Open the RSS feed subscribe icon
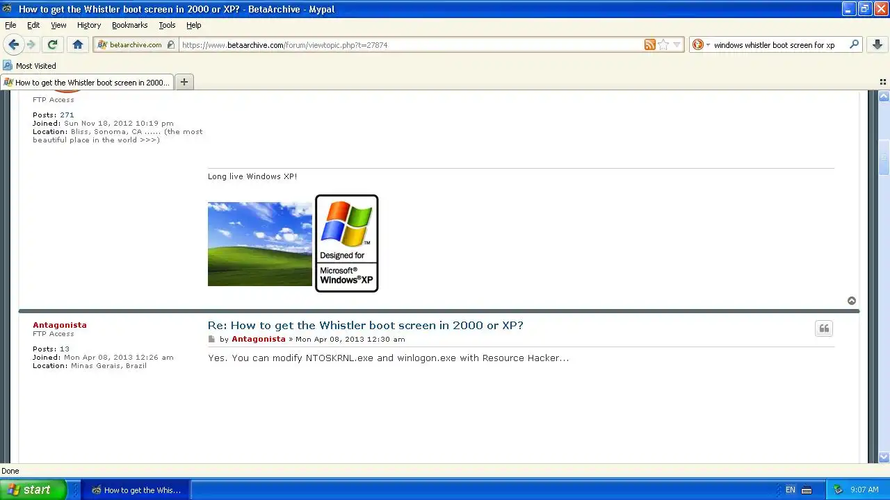Image resolution: width=890 pixels, height=500 pixels. tap(649, 44)
